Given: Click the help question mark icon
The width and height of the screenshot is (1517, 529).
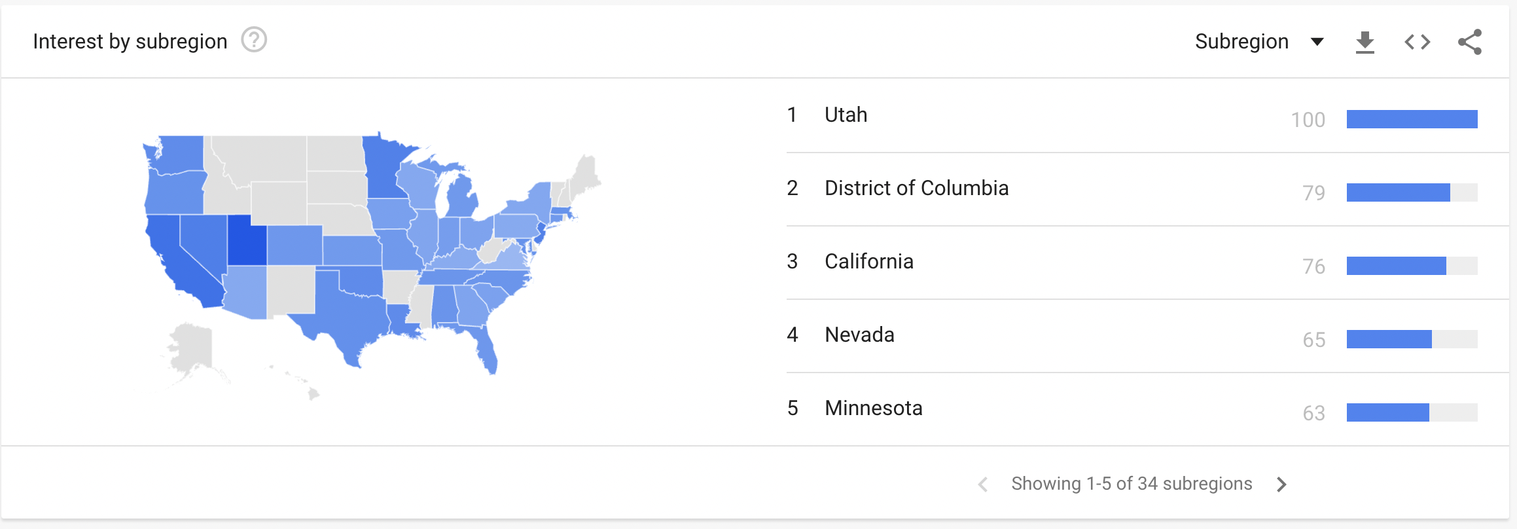Looking at the screenshot, I should 254,40.
